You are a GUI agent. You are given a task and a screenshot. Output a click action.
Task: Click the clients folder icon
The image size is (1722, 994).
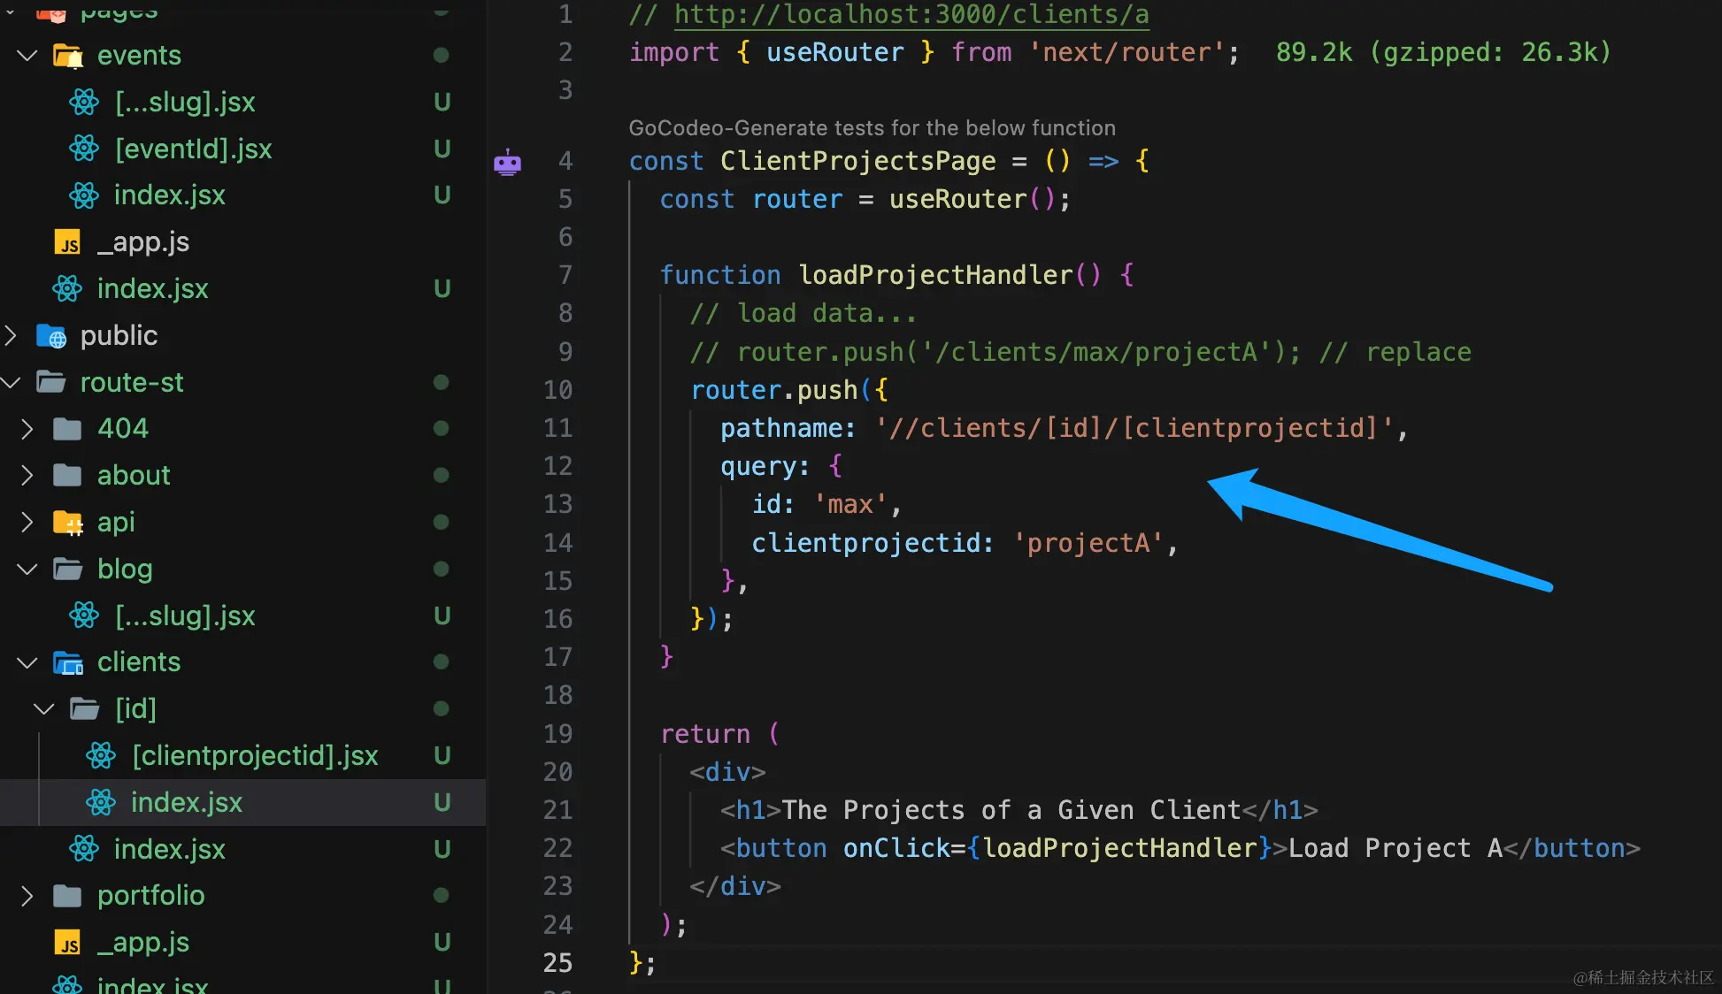click(x=68, y=662)
